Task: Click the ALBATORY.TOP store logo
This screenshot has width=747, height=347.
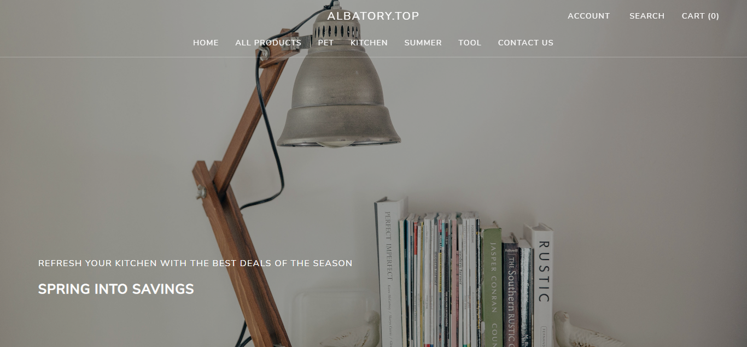Action: [373, 16]
